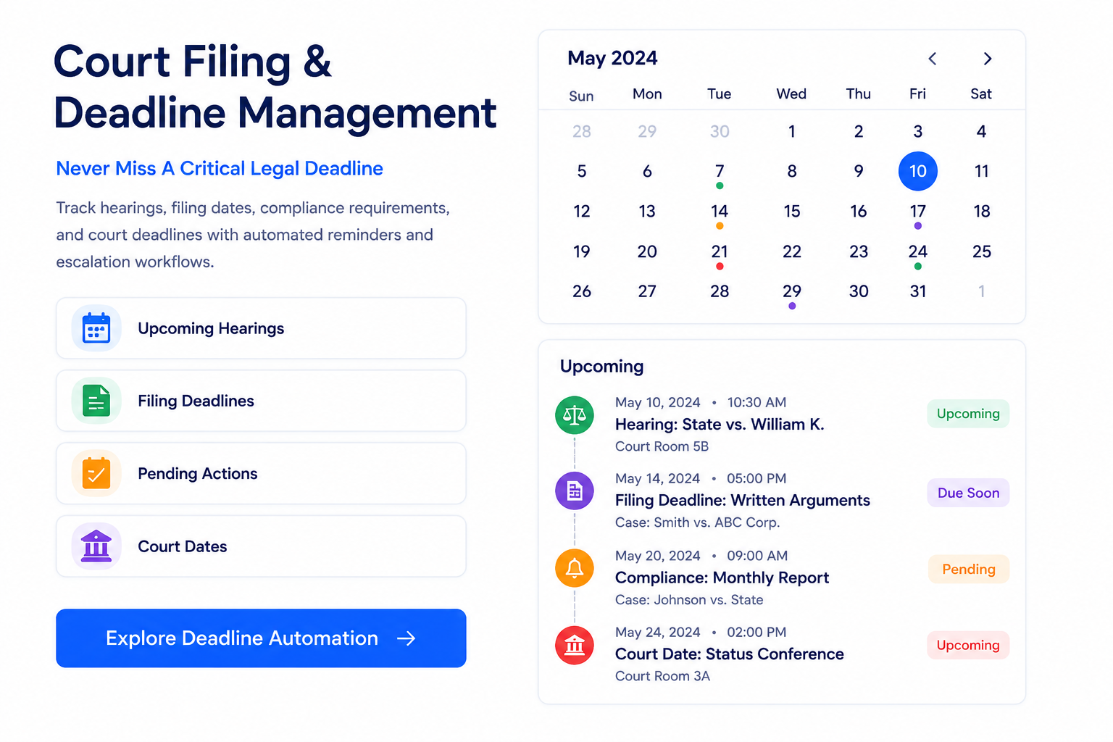Select May 24 in the calendar
Image resolution: width=1113 pixels, height=742 pixels.
click(x=918, y=251)
